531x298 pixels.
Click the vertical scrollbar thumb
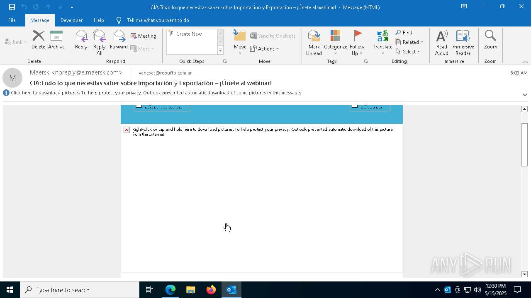point(524,144)
